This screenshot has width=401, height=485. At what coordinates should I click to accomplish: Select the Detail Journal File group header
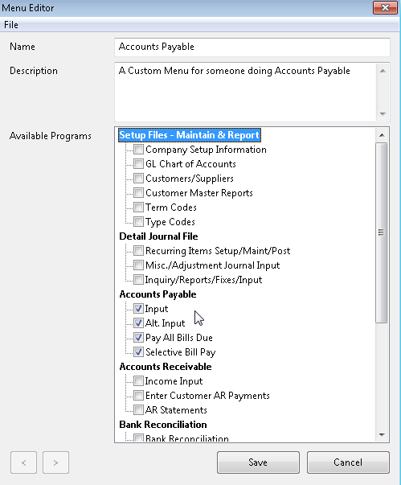click(x=158, y=236)
